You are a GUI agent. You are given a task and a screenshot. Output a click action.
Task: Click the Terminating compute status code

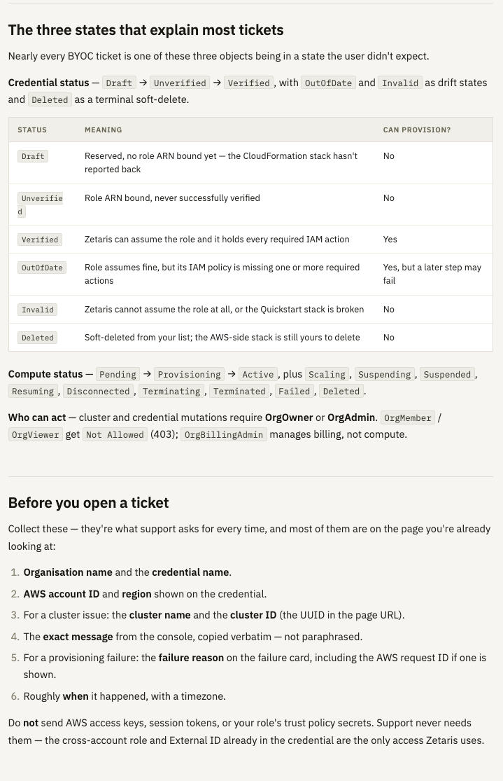(171, 392)
